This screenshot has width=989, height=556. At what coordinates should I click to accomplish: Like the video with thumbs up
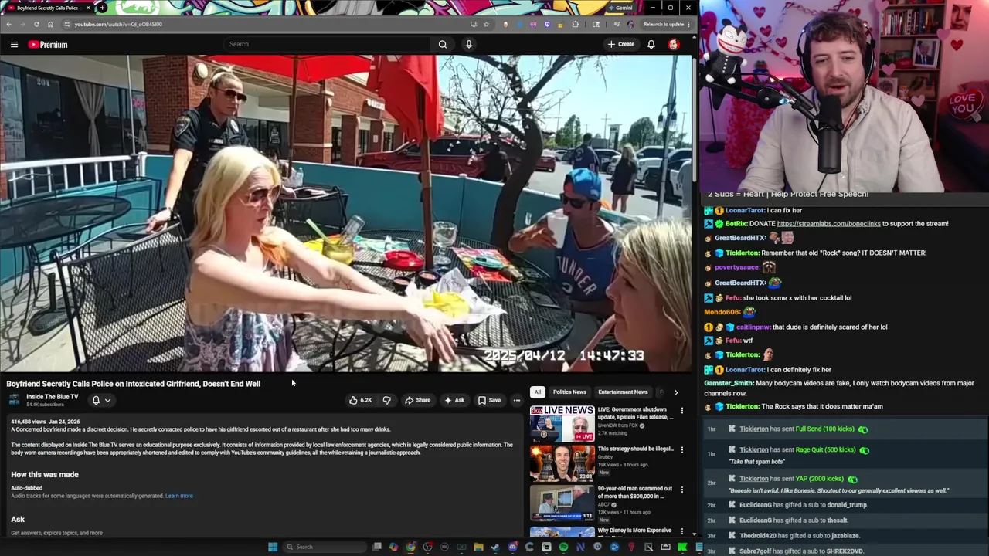coord(360,400)
